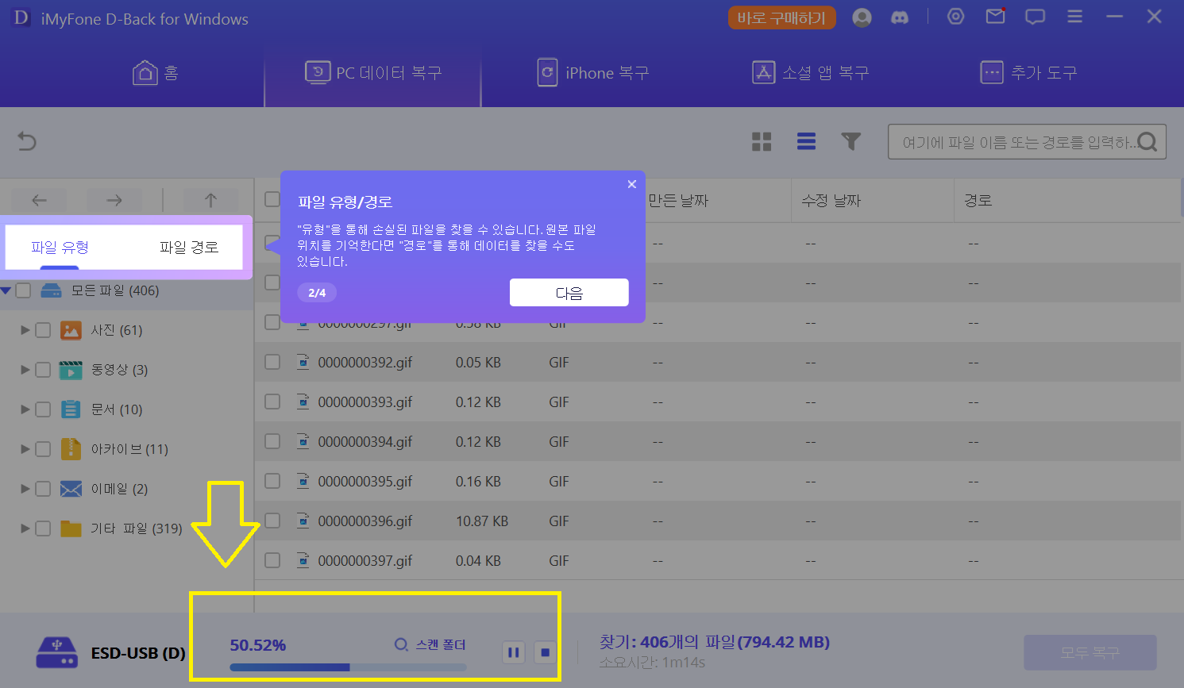
Task: Click the scan progress bar
Action: tap(348, 667)
